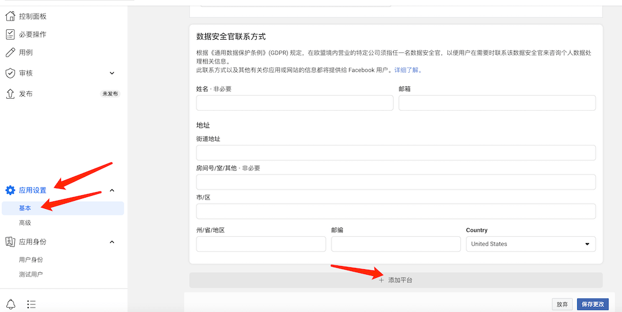Screen dimensions: 622x312
Task: Click the 保存更改 button
Action: click(592, 305)
